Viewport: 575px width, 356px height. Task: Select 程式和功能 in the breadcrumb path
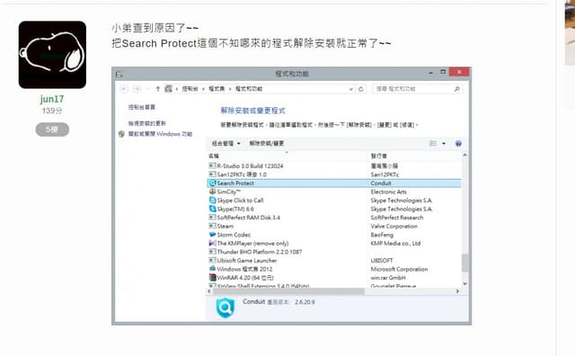pyautogui.click(x=249, y=89)
